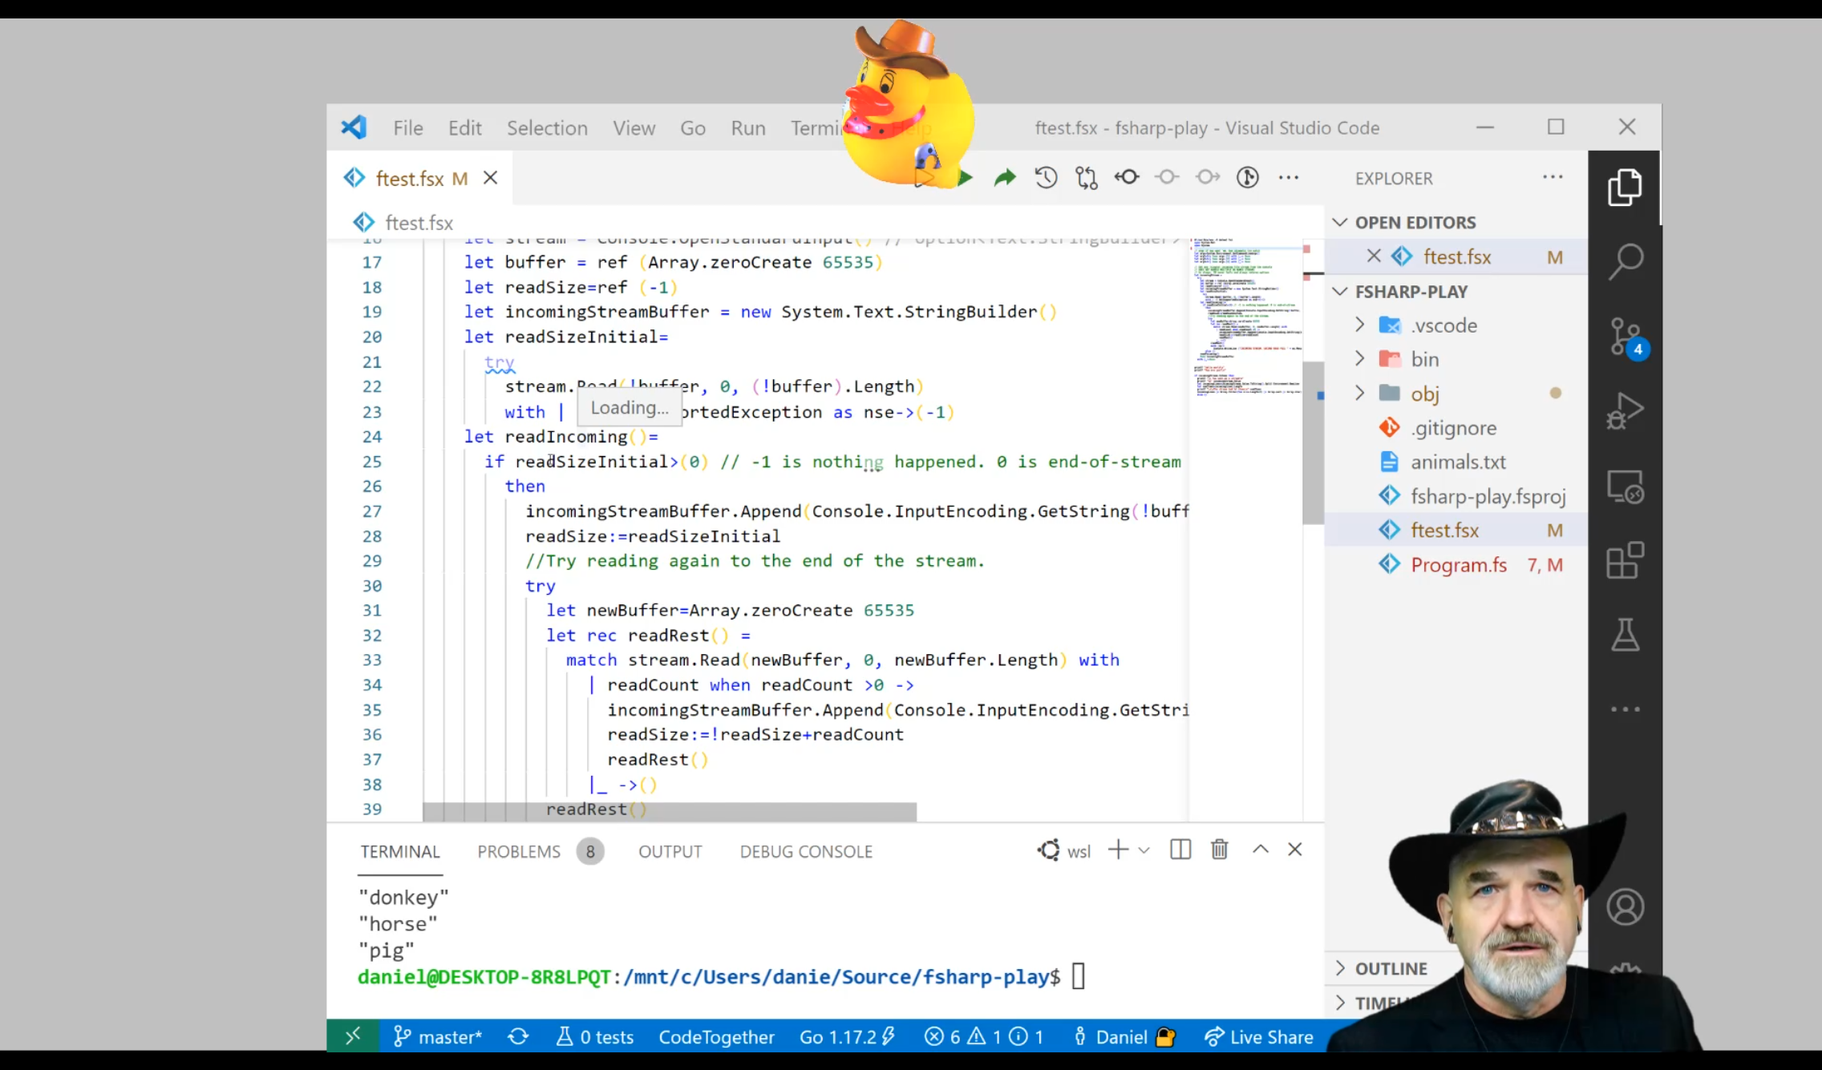Open the Selection menu

[547, 127]
